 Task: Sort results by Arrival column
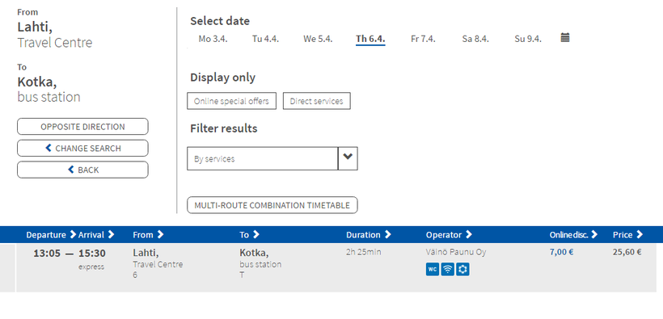coord(96,234)
